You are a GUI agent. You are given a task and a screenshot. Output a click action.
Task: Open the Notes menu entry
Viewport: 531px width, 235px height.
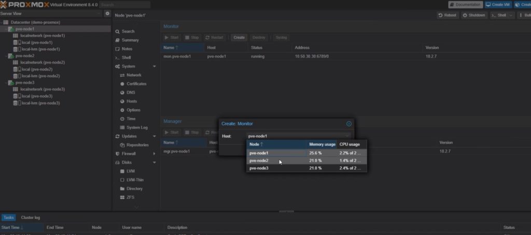[x=127, y=49]
